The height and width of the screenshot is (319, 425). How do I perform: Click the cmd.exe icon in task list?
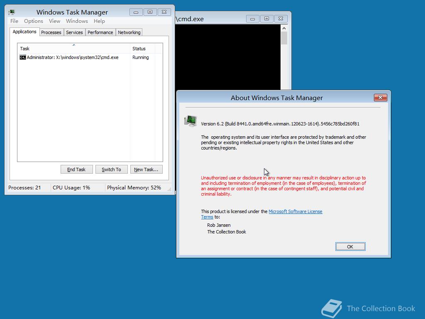click(x=22, y=57)
